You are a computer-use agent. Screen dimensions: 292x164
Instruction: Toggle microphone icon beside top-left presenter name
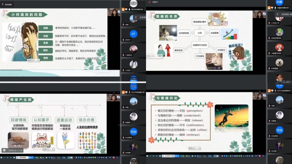(x=129, y=9)
